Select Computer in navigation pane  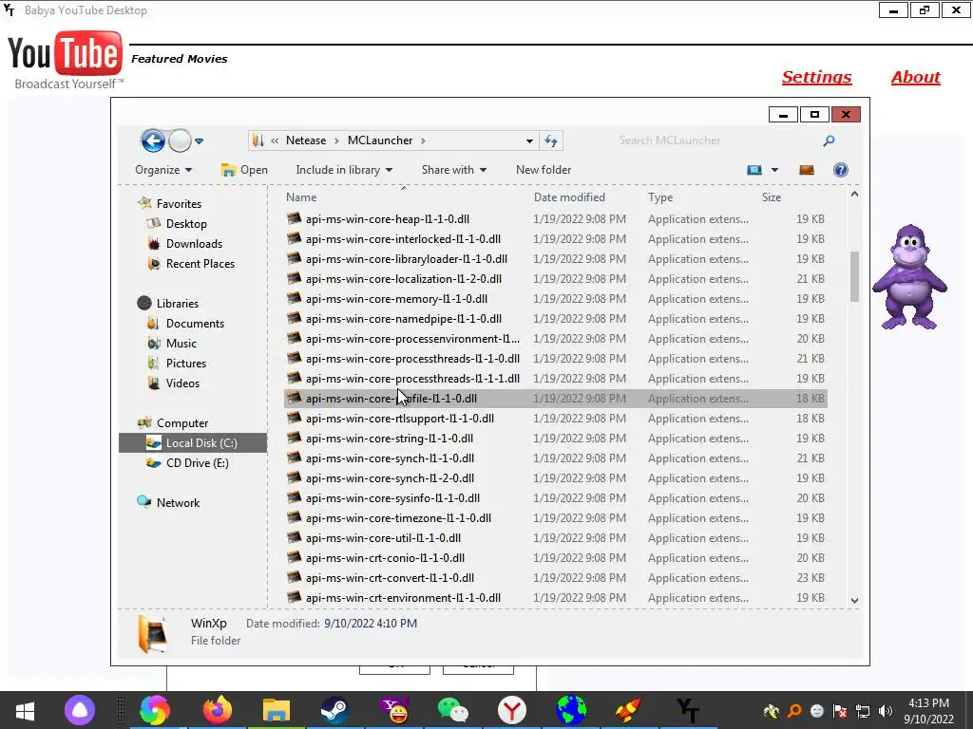click(x=181, y=422)
